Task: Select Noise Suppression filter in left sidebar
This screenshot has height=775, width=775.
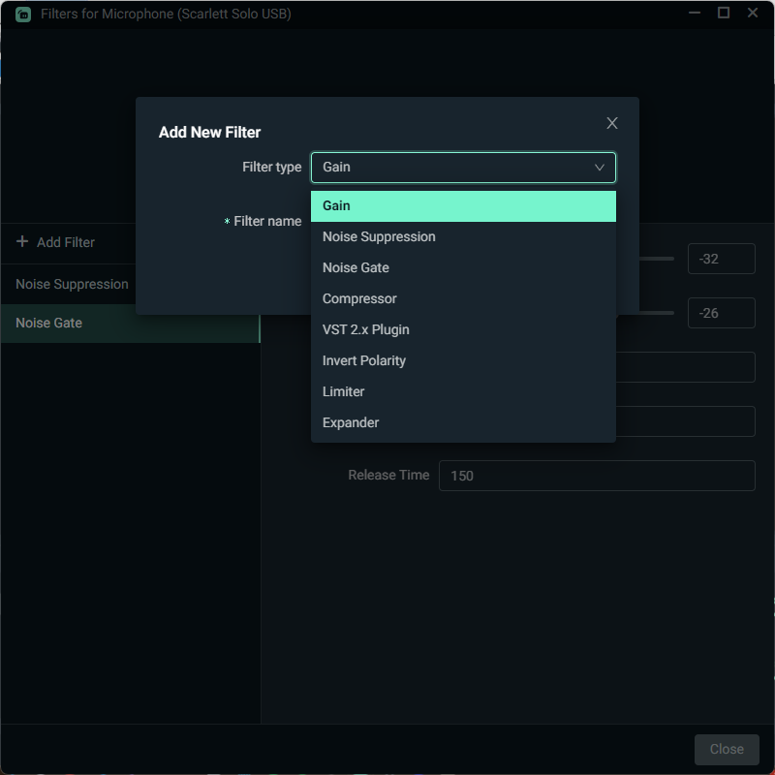Action: pyautogui.click(x=72, y=285)
